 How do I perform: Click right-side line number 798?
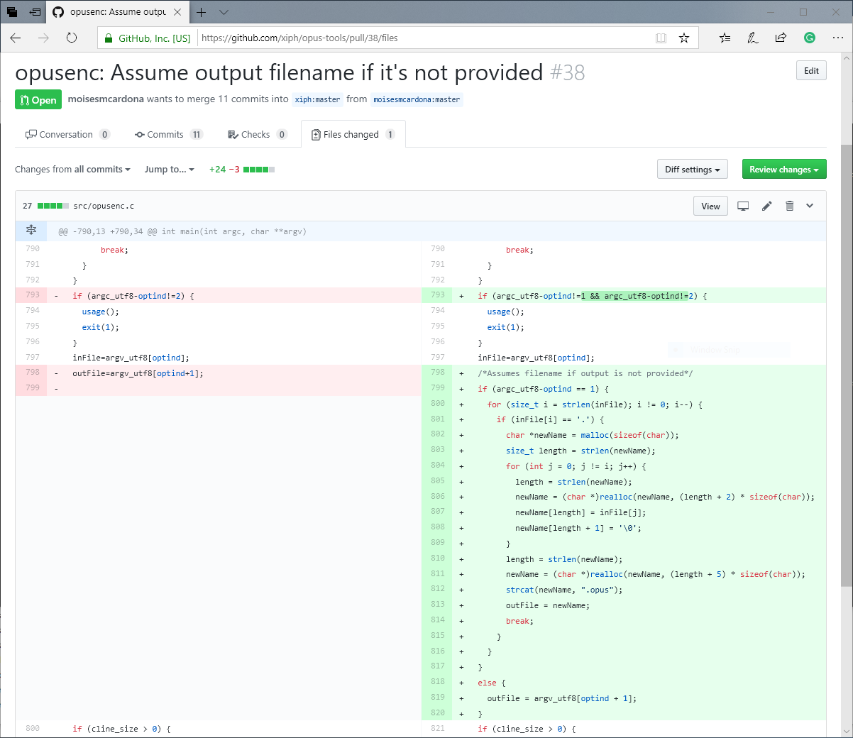point(437,373)
